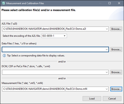Screen dimensions: 124x104
Task: Click the blue info tip icon
Action: click(x=4, y=56)
